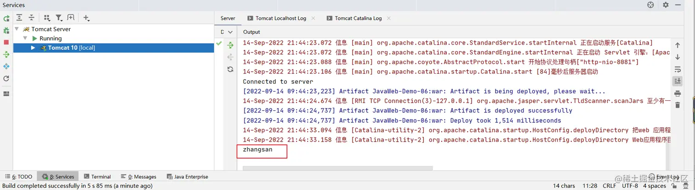Click Deploy All in the left toolbar
Screen dimensions: 695x190
click(6, 54)
